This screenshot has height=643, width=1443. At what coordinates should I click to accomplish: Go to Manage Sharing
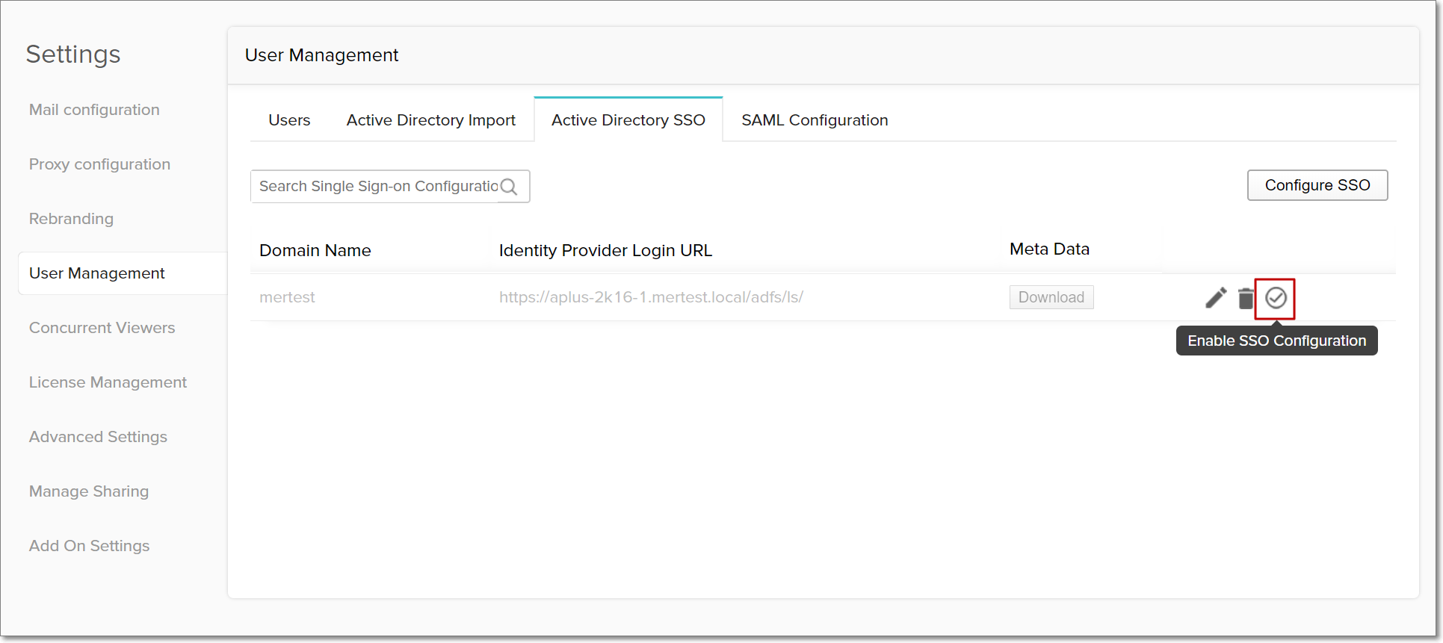click(89, 491)
